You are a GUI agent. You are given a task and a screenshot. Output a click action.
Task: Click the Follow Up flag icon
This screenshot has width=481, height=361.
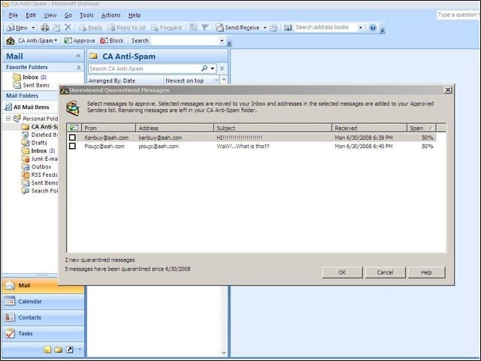click(x=205, y=28)
